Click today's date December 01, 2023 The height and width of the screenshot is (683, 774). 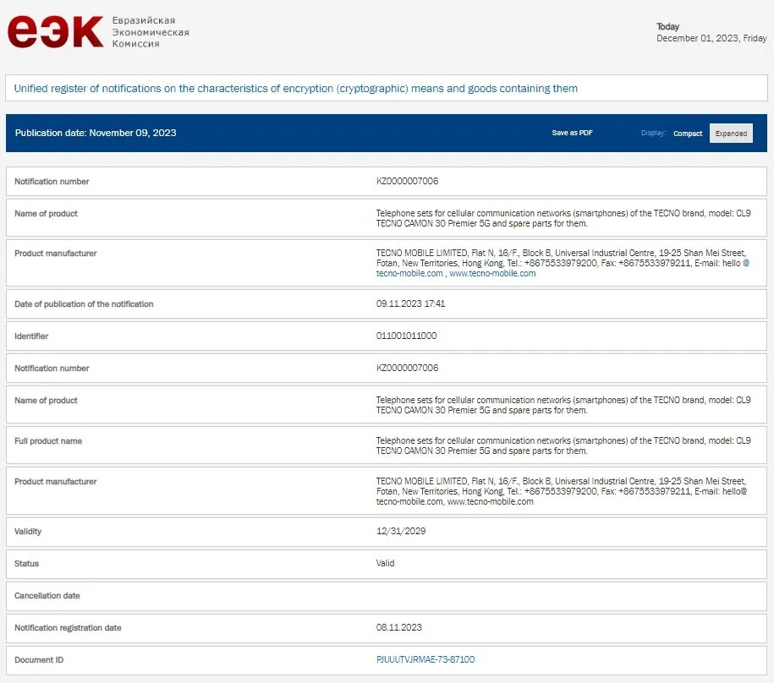coord(711,38)
